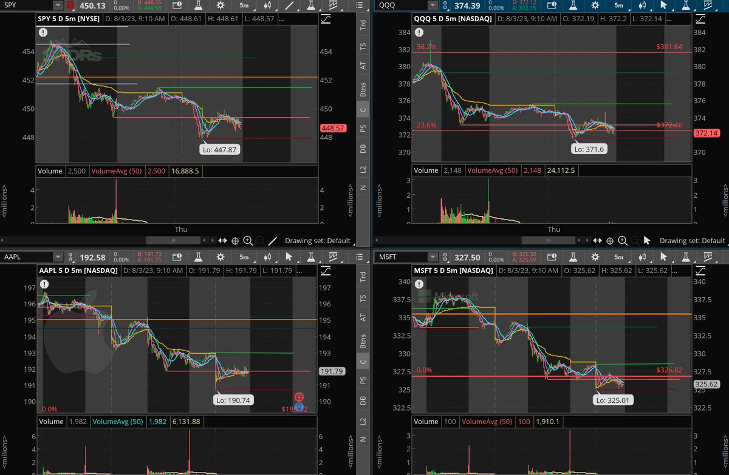Open chart settings gear in MSFT panel

click(595, 257)
